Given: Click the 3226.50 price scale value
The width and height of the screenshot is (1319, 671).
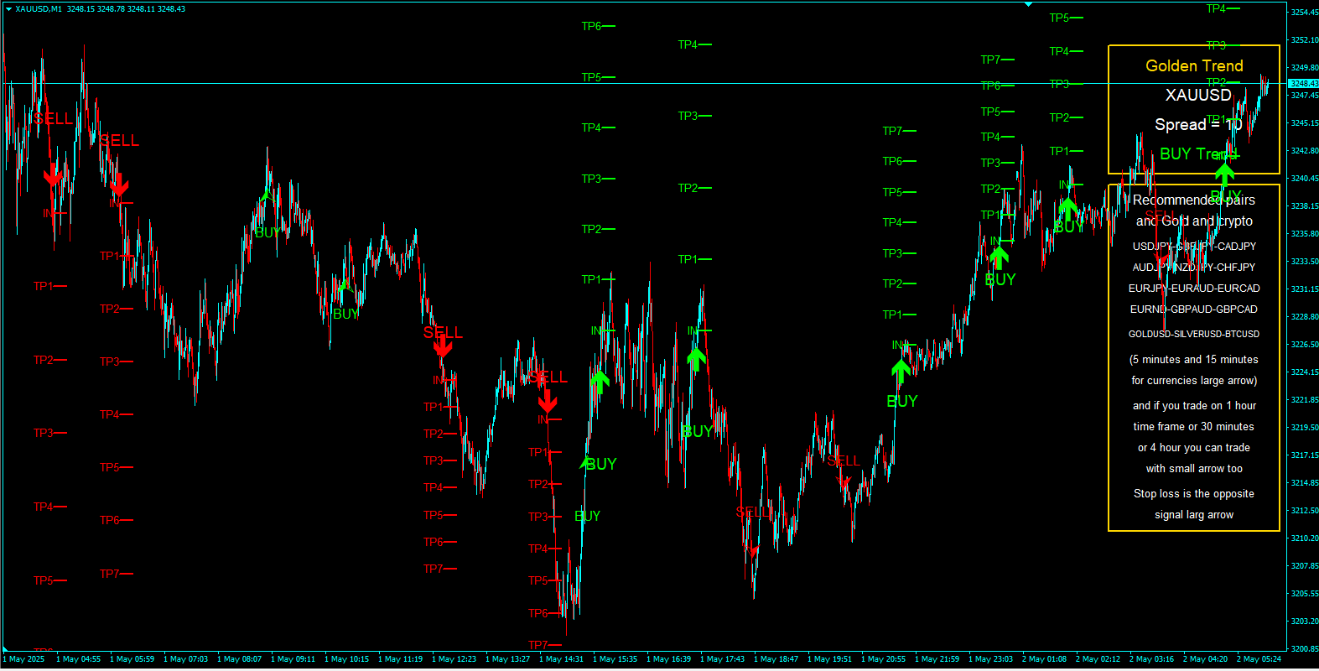Looking at the screenshot, I should click(x=1304, y=344).
